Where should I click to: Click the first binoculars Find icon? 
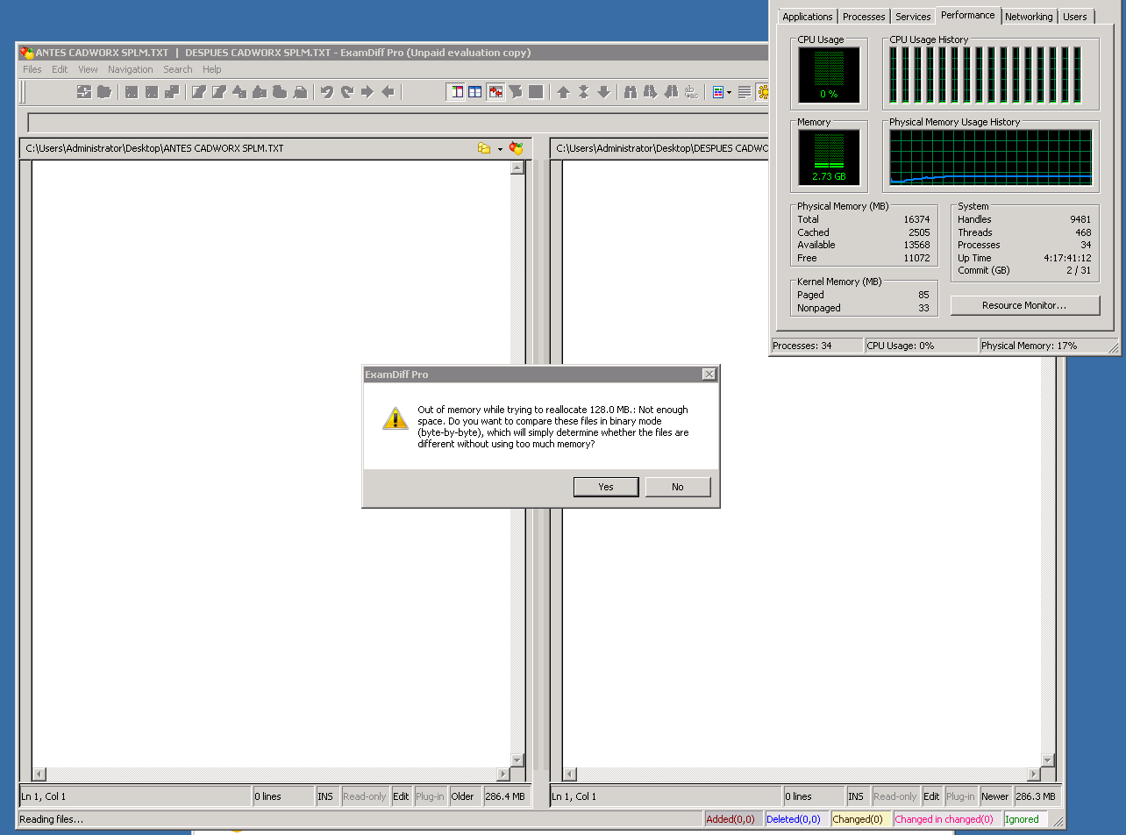[631, 91]
